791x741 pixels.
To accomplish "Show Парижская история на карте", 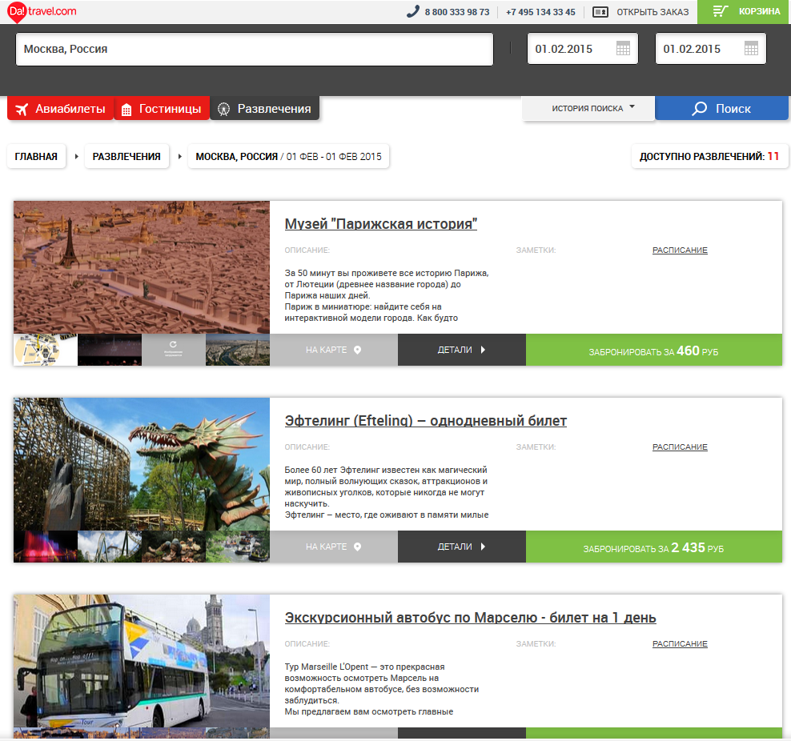I will tap(333, 350).
